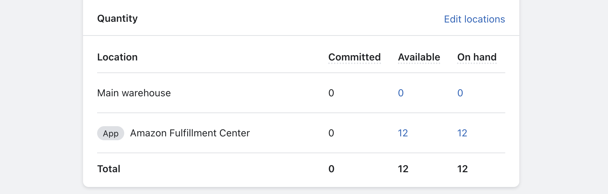Image resolution: width=608 pixels, height=194 pixels.
Task: Click the Available column header
Action: click(x=419, y=57)
